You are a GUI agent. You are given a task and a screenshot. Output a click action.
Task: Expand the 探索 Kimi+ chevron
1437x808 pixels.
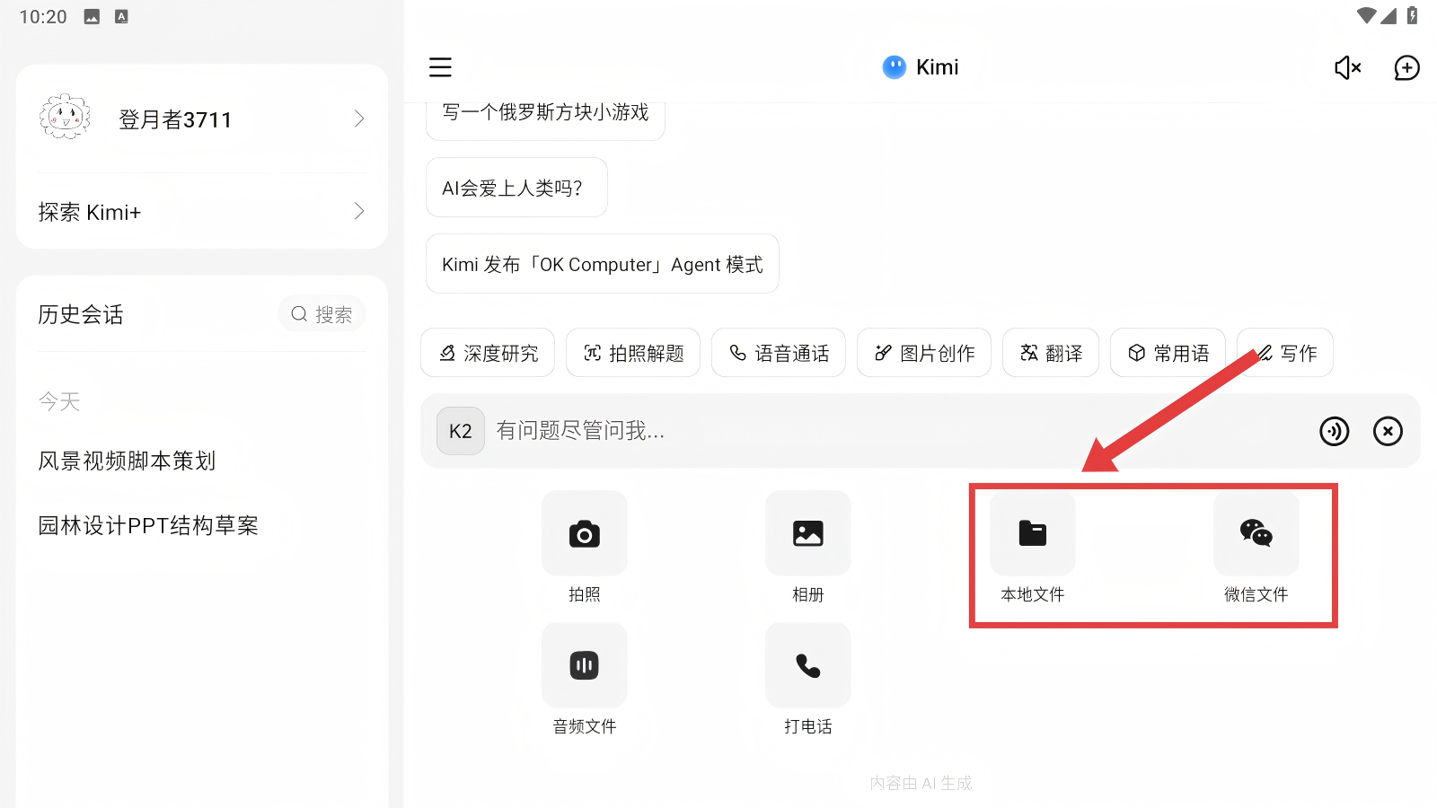[x=359, y=212]
